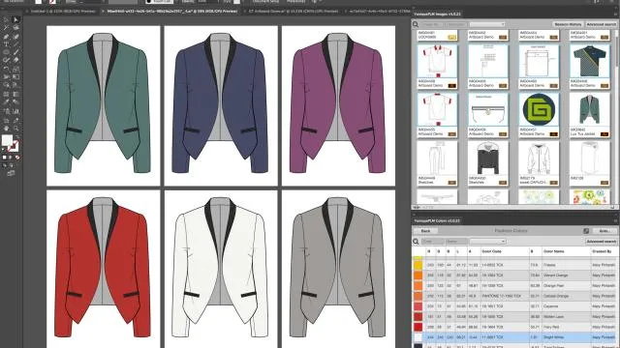This screenshot has width=620, height=348.
Task: Select the highlighted Bright White row
Action: tap(514, 337)
